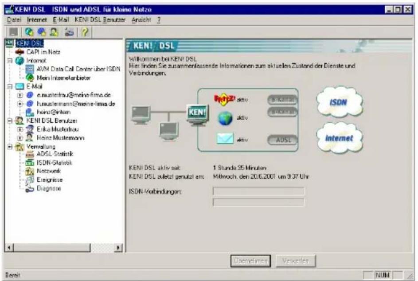Click the first ISDN-Verbindungen field

pyautogui.click(x=258, y=191)
